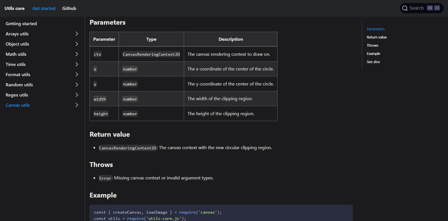Image resolution: width=448 pixels, height=221 pixels.
Task: Expand Format utils chevron
Action: tap(77, 74)
